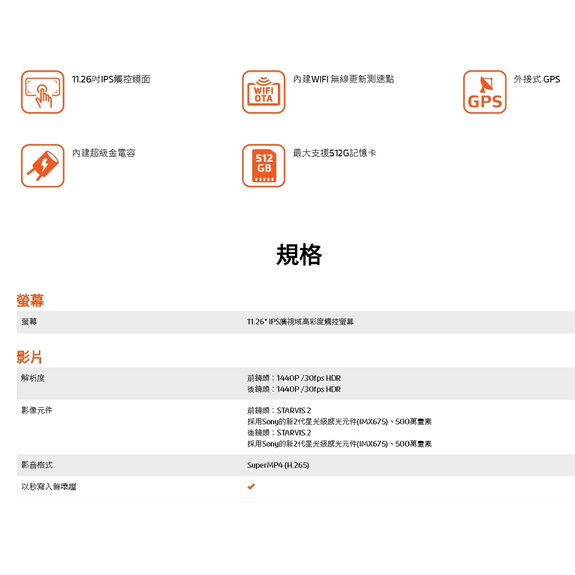Click the orange checkmark for 以秒寫入無壞檔
Viewport: 575px width, 575px height.
[x=251, y=487]
